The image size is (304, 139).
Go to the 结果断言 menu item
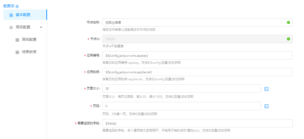[x=29, y=52]
